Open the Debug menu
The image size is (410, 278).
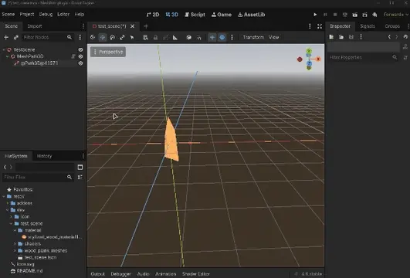pyautogui.click(x=46, y=15)
